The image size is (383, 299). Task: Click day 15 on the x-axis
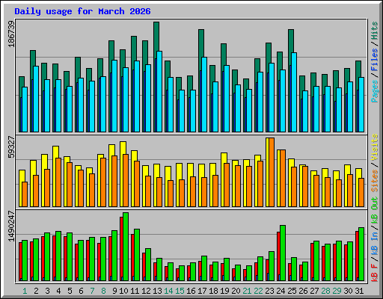coord(180,291)
